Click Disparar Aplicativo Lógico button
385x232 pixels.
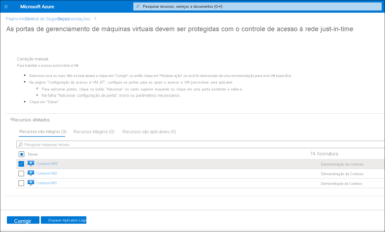coord(64,220)
